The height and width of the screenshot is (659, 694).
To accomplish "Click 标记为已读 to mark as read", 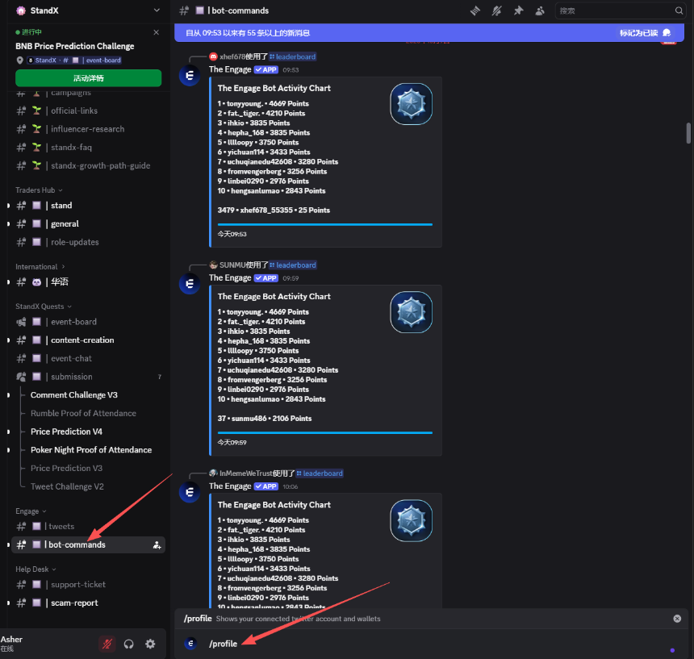I will tap(644, 33).
